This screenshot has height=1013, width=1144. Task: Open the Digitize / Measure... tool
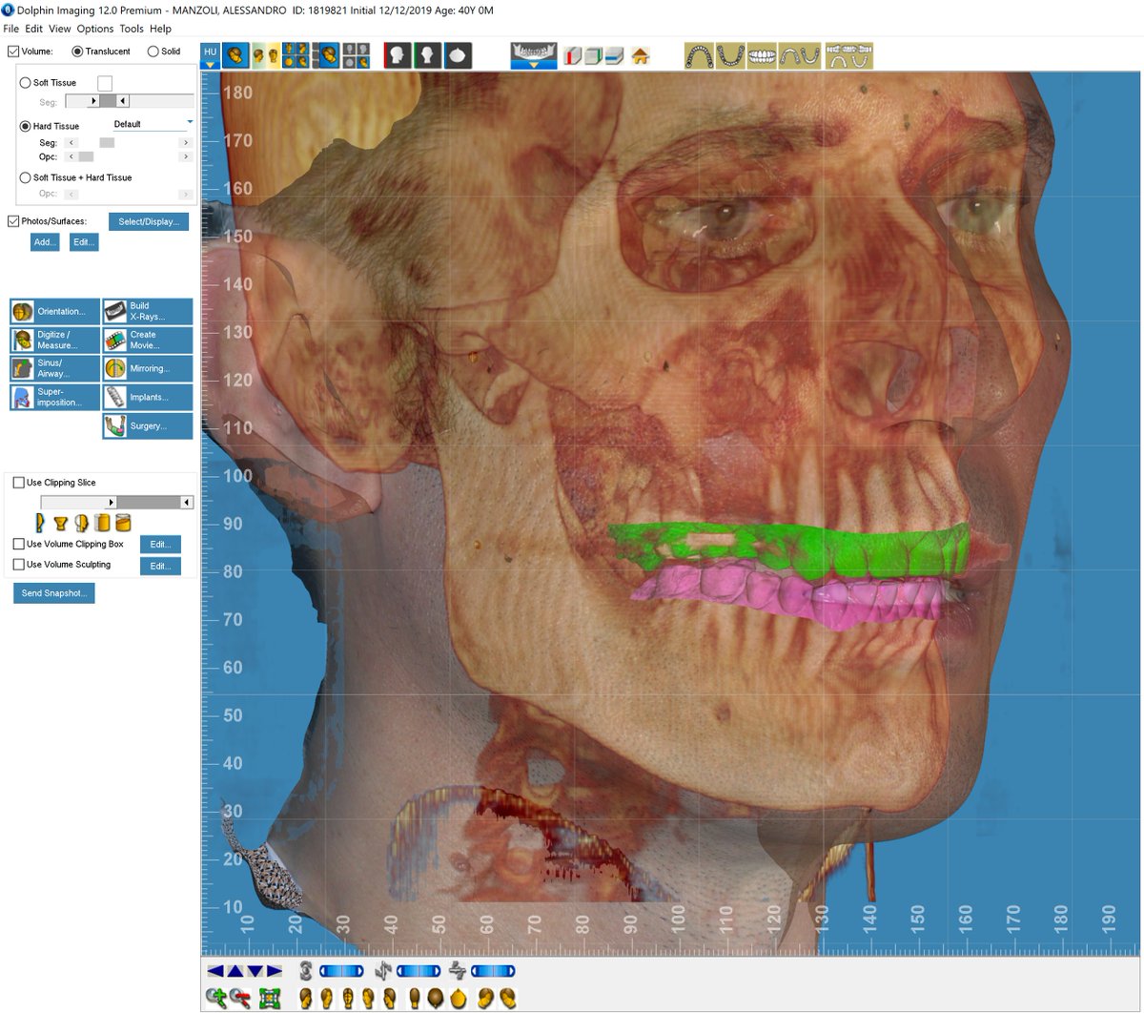click(54, 340)
